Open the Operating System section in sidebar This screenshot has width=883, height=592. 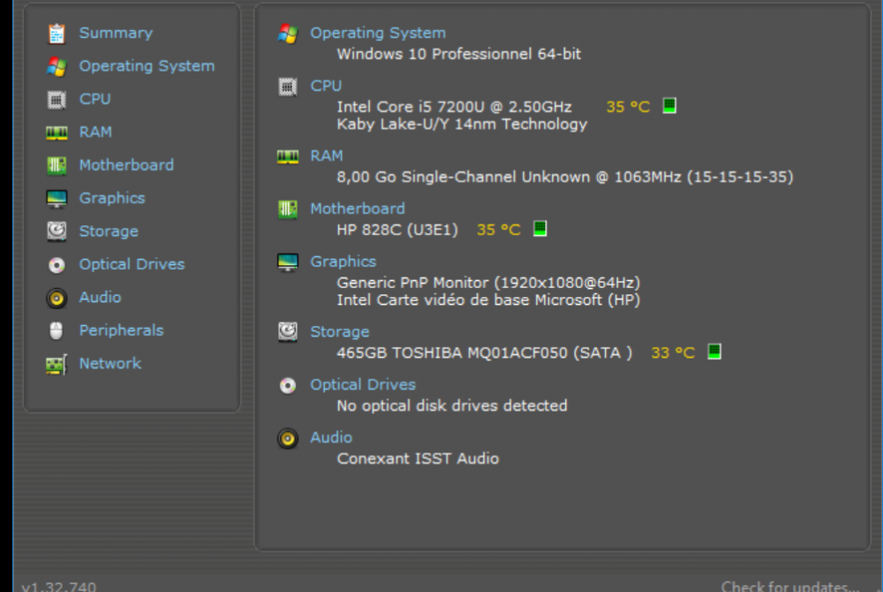pyautogui.click(x=147, y=66)
